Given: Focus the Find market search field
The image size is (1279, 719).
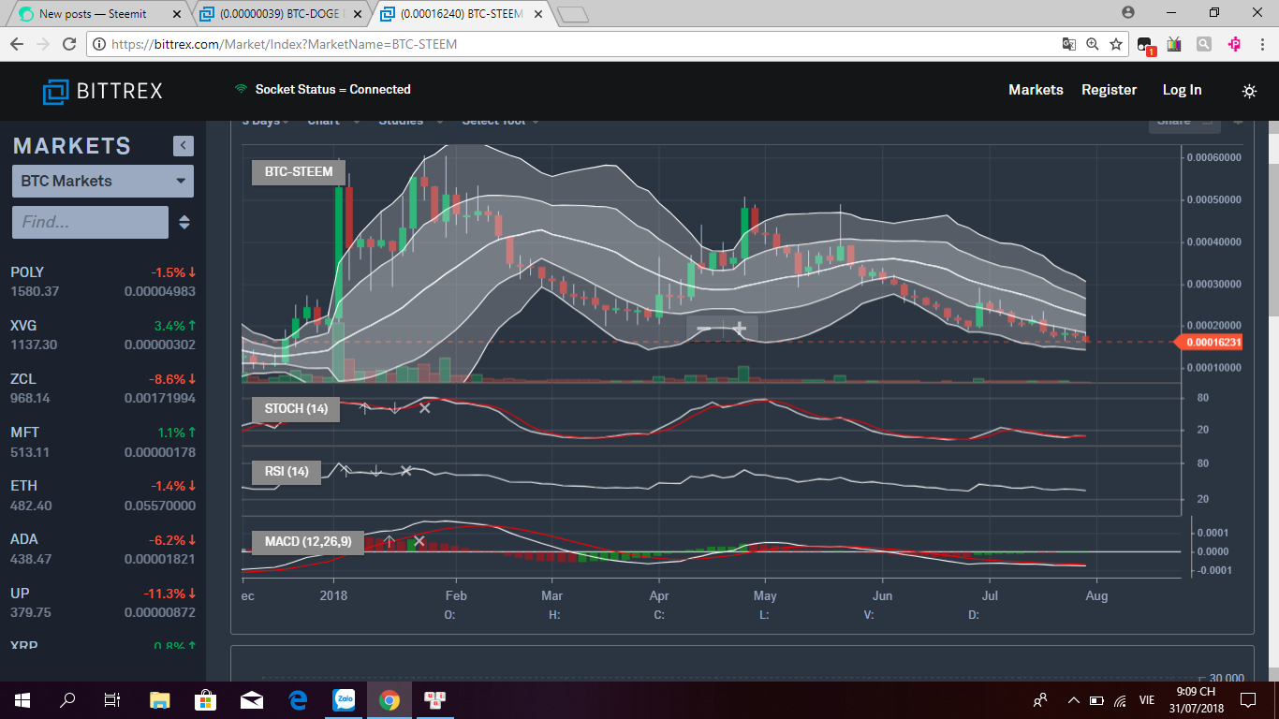Looking at the screenshot, I should pos(90,222).
